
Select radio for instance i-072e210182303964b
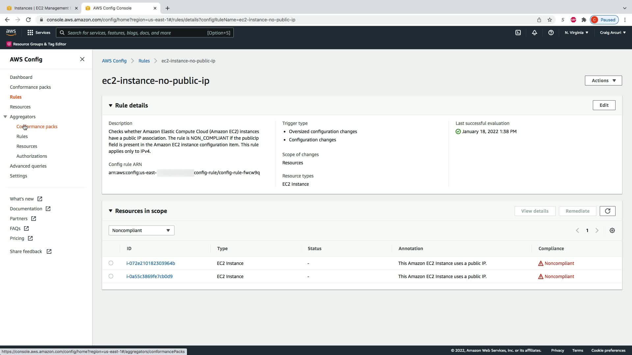point(111,263)
